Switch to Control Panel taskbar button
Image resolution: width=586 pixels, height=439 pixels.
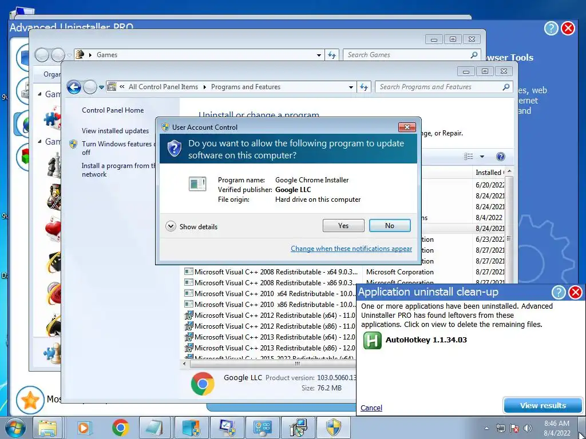262,428
